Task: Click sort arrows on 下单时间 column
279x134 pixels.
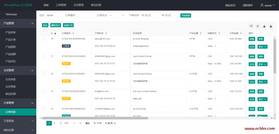Action: [106, 33]
